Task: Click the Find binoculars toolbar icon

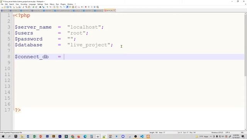Action: tap(40, 7)
